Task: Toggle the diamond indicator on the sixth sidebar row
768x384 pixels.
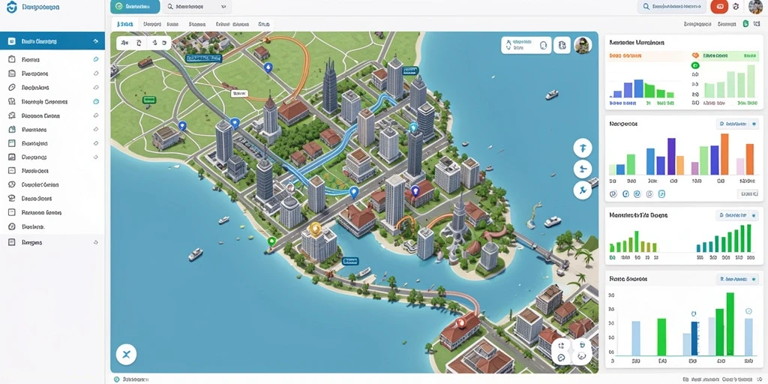Action: (x=96, y=115)
